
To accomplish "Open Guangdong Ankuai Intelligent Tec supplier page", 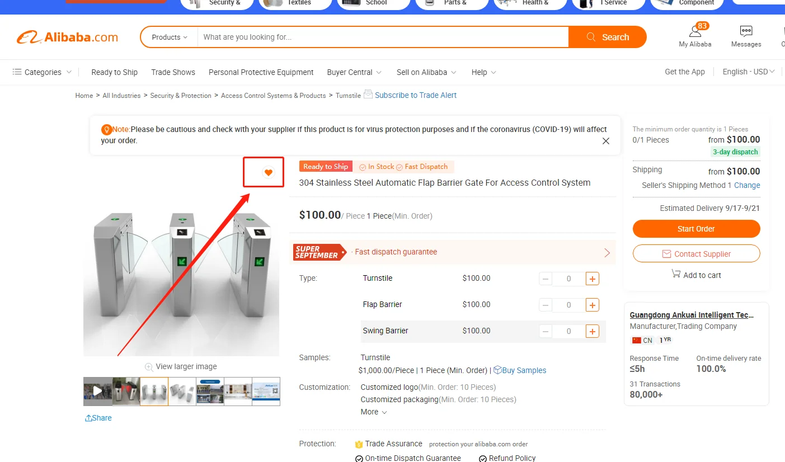I will 692,315.
